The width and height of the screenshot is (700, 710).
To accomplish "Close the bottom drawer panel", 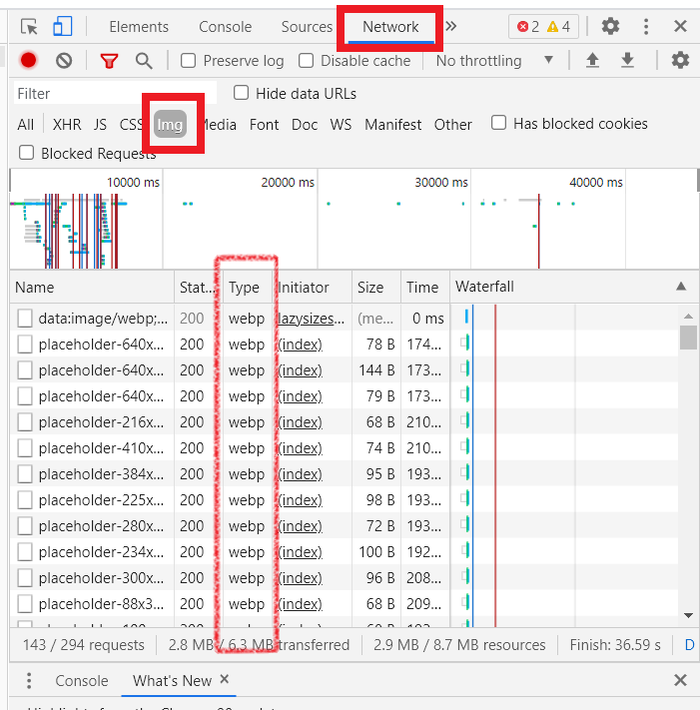I will (680, 680).
